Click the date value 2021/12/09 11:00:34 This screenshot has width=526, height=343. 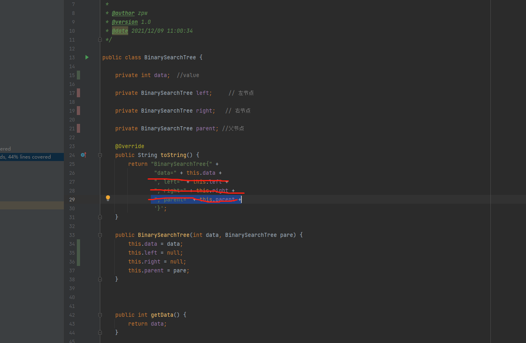[x=162, y=31]
